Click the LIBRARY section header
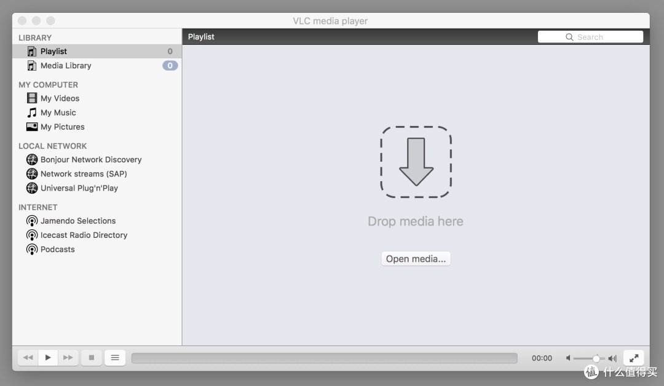 coord(35,37)
